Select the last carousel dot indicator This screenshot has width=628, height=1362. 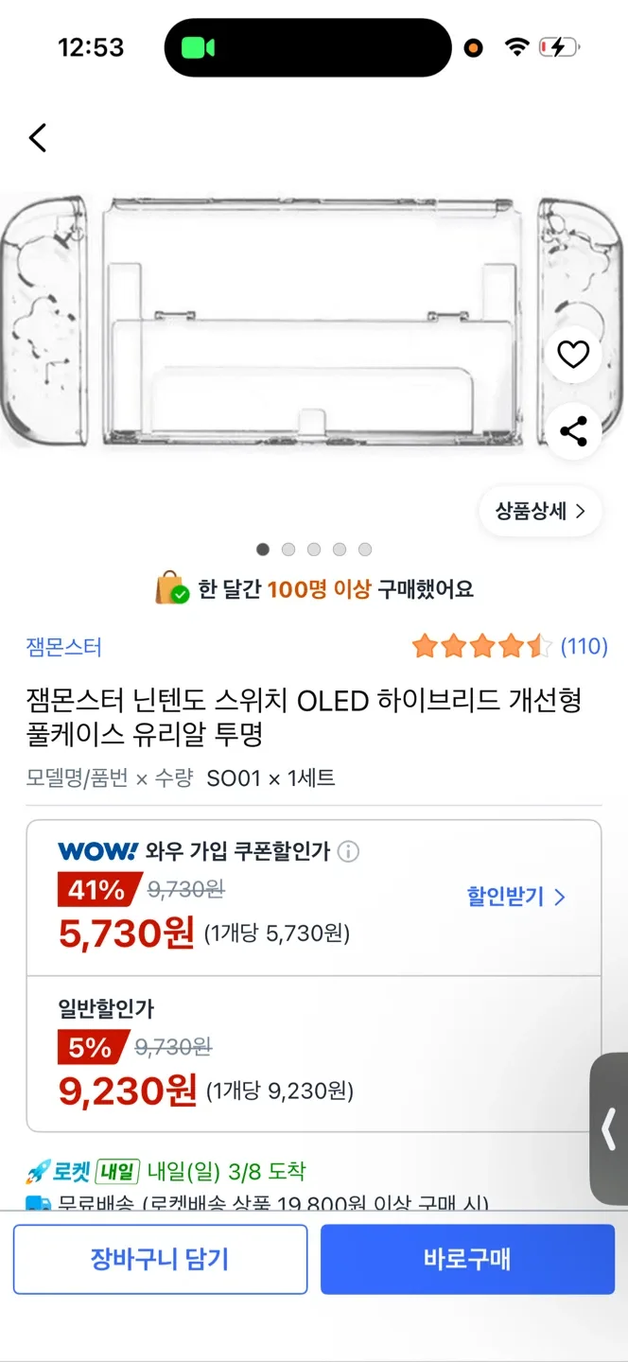point(364,549)
